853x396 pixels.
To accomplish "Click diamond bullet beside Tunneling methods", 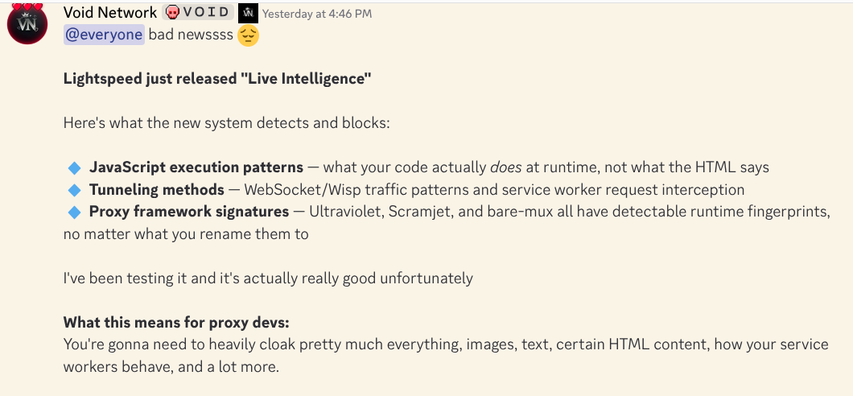I will click(75, 190).
